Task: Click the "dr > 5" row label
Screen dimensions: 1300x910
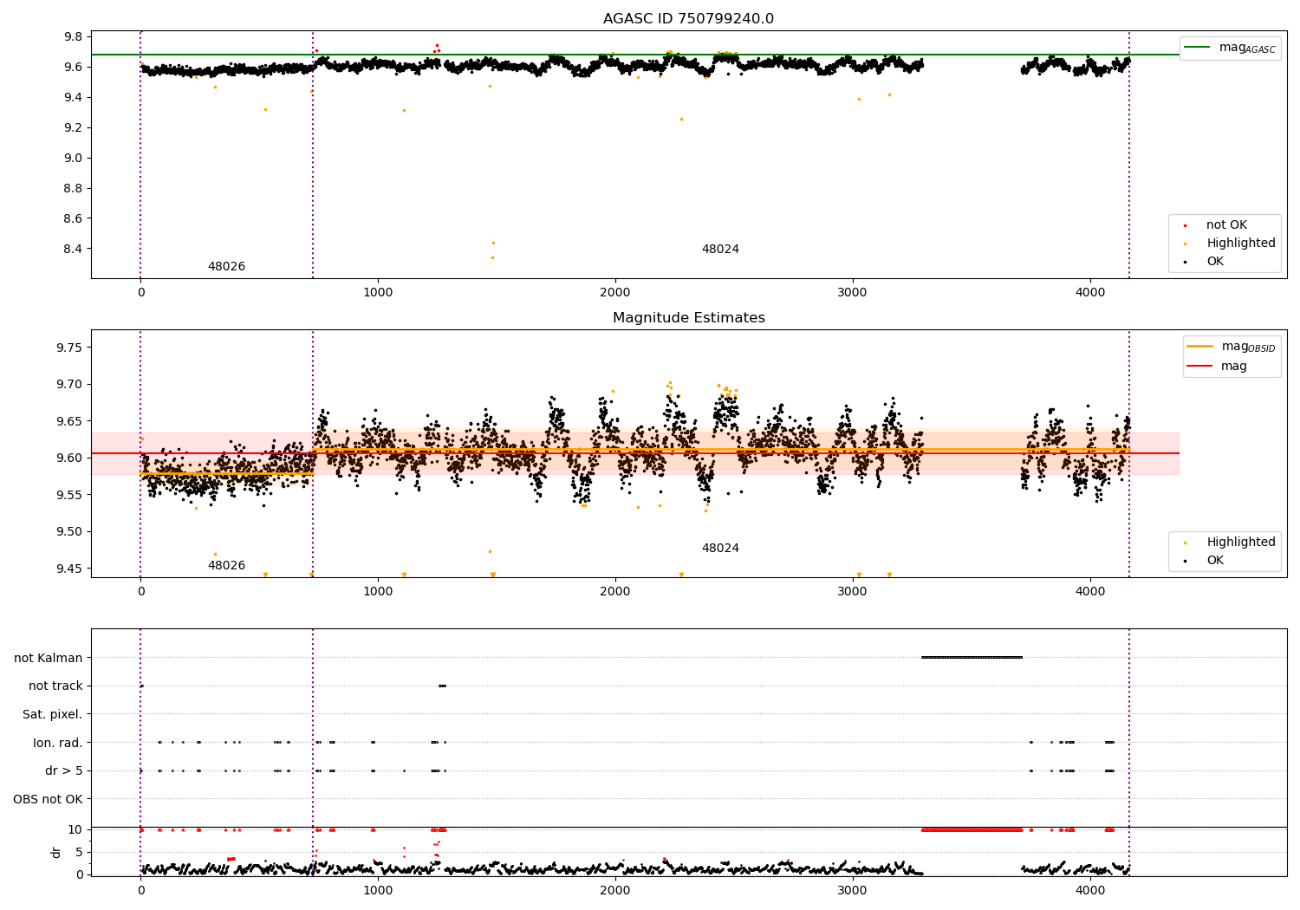Action: [64, 771]
